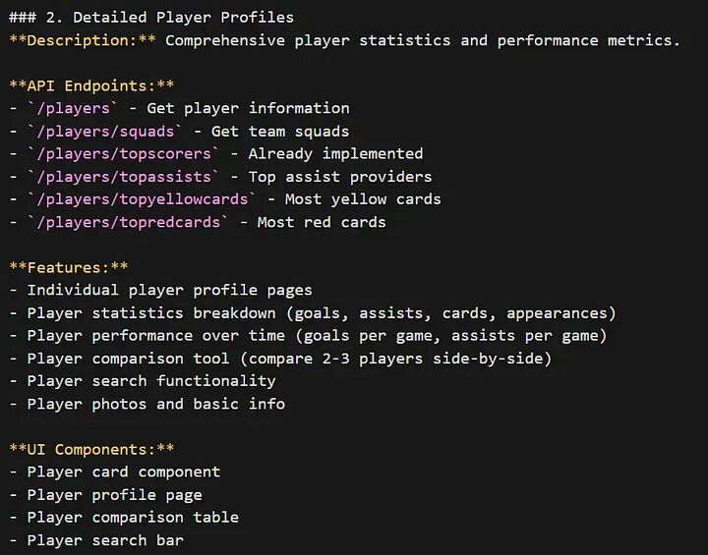Click the 'Features:' bold label
This screenshot has width=708, height=555.
[69, 267]
